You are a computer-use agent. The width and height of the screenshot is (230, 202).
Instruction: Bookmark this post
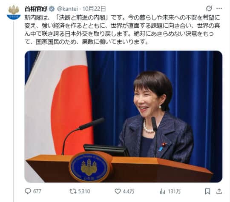[x=207, y=191]
